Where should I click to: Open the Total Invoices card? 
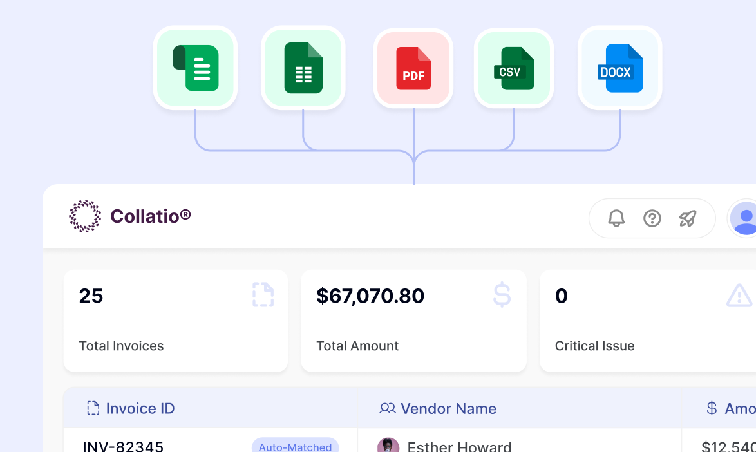[176, 321]
